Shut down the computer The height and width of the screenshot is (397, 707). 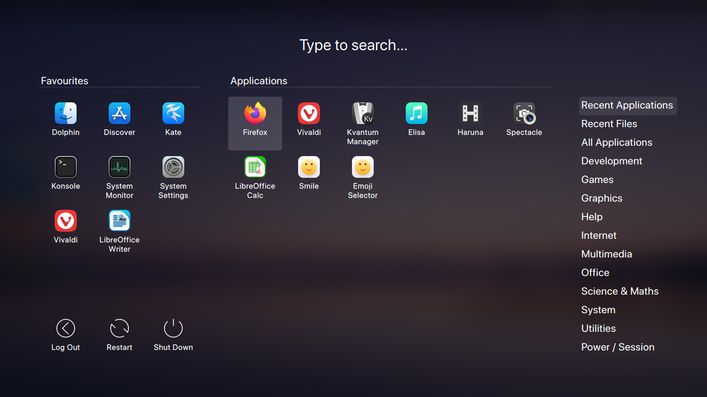tap(173, 333)
